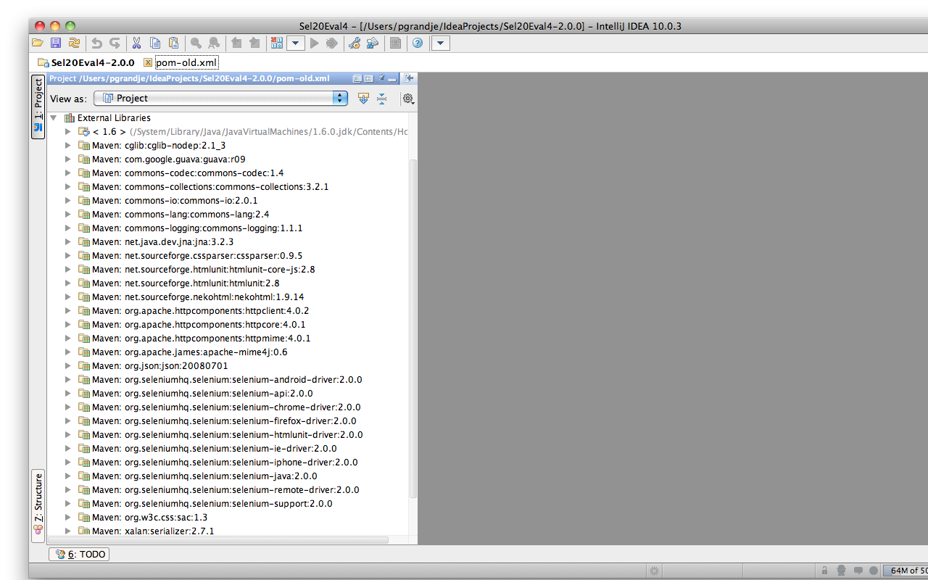
Task: Click the speech bubble status bar icon
Action: pyautogui.click(x=858, y=571)
